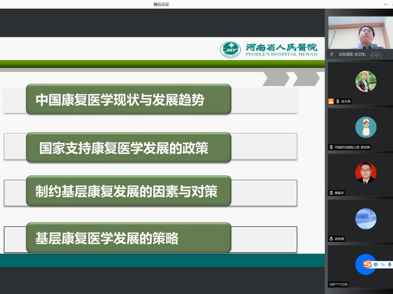Click the muted mic icon beside 冉老师
The image size is (393, 294).
pyautogui.click(x=331, y=239)
